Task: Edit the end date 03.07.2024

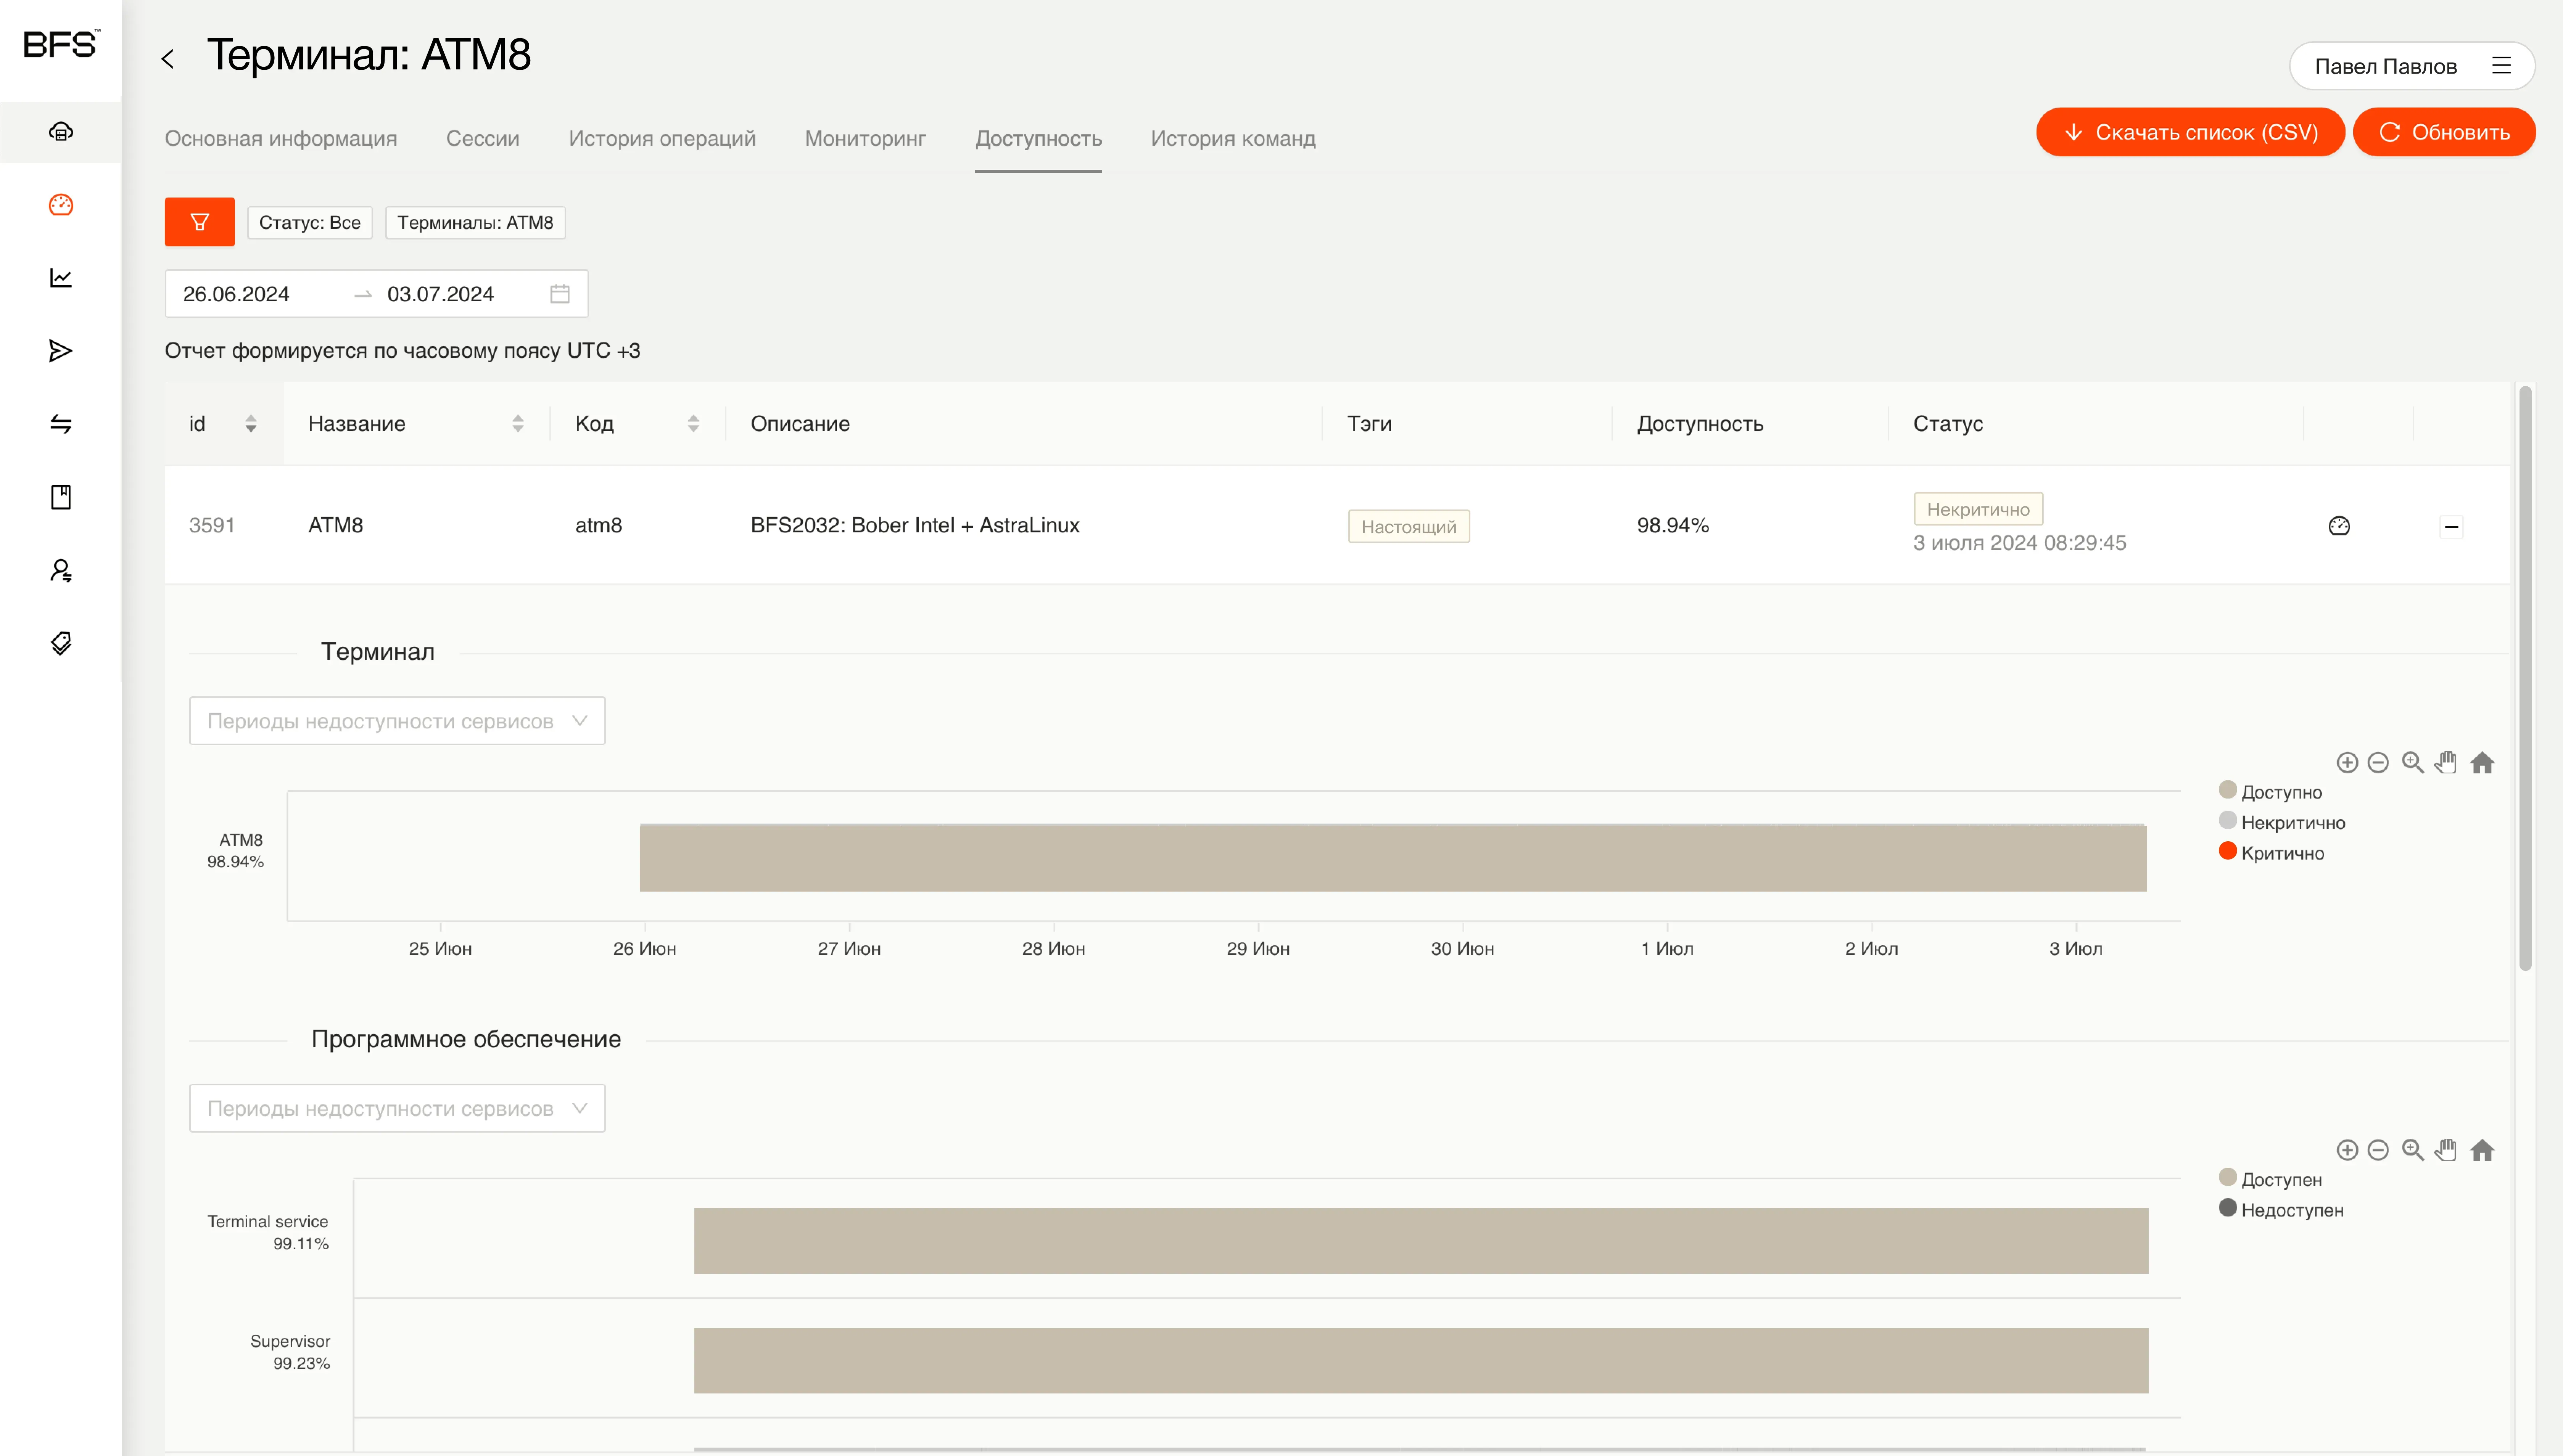Action: point(440,294)
